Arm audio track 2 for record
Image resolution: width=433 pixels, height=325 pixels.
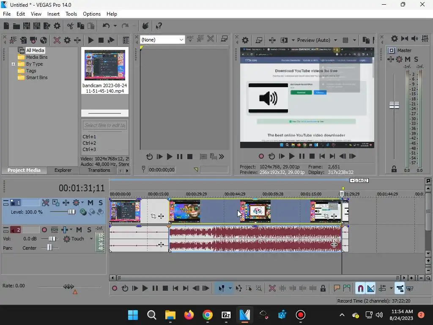[x=44, y=230]
